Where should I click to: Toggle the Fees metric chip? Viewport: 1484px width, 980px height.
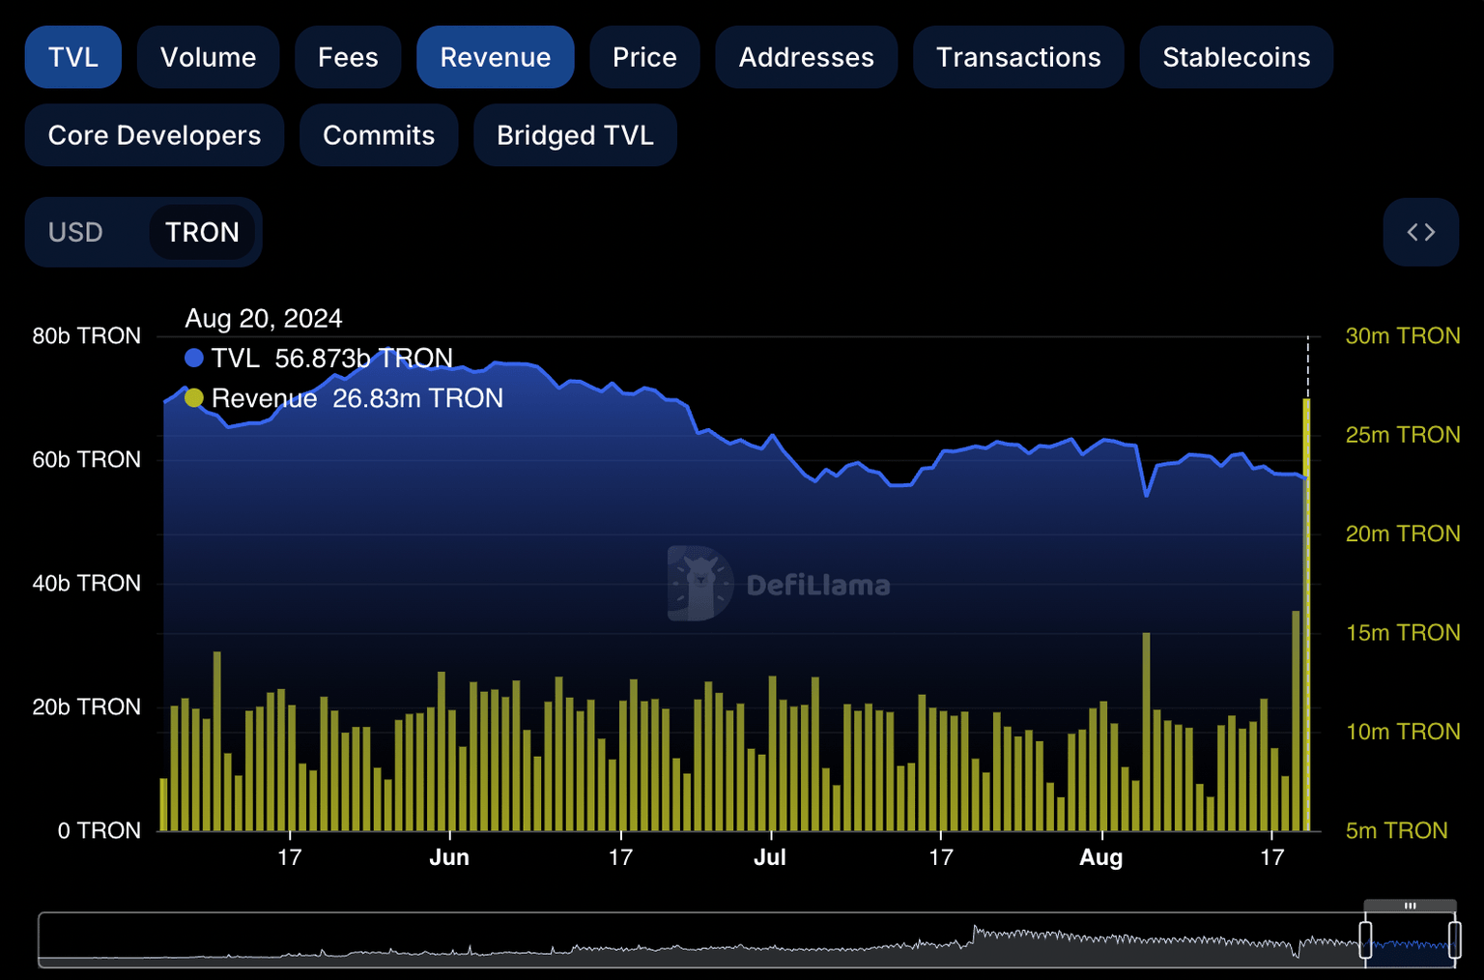(x=348, y=57)
